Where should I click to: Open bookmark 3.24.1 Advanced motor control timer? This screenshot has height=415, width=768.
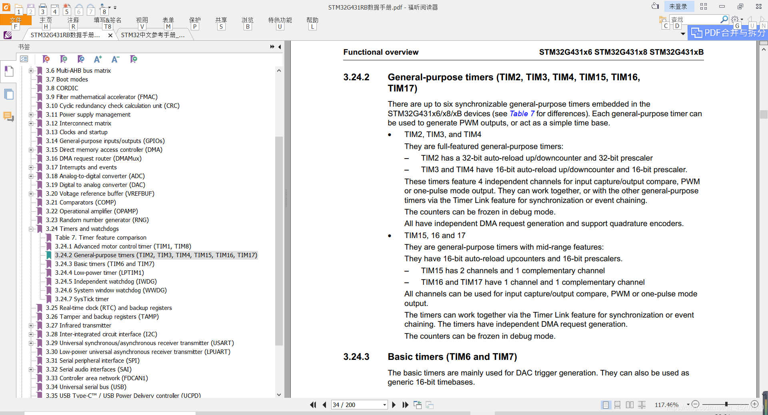point(123,246)
